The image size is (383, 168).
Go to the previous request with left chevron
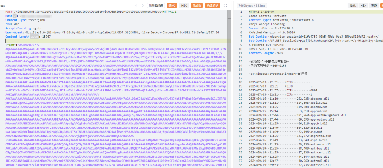coord(136,5)
